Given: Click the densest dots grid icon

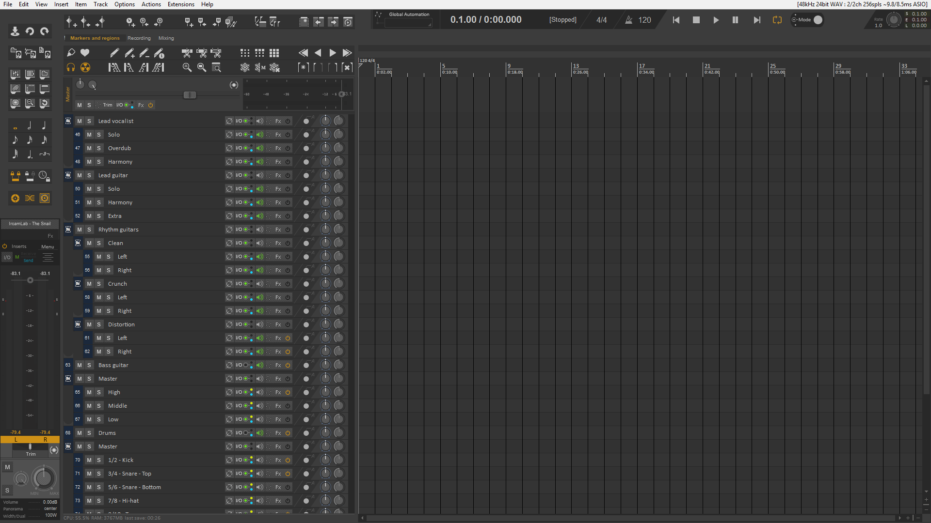Looking at the screenshot, I should pos(274,53).
